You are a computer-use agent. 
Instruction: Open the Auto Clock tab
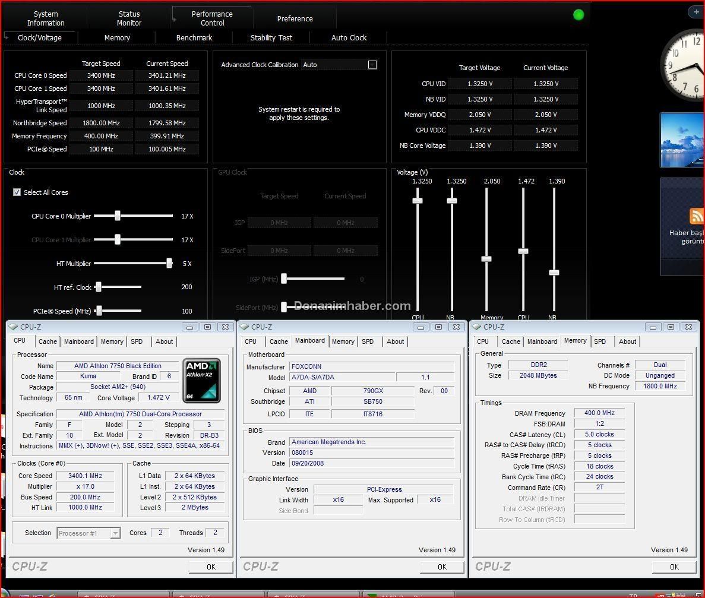[349, 37]
